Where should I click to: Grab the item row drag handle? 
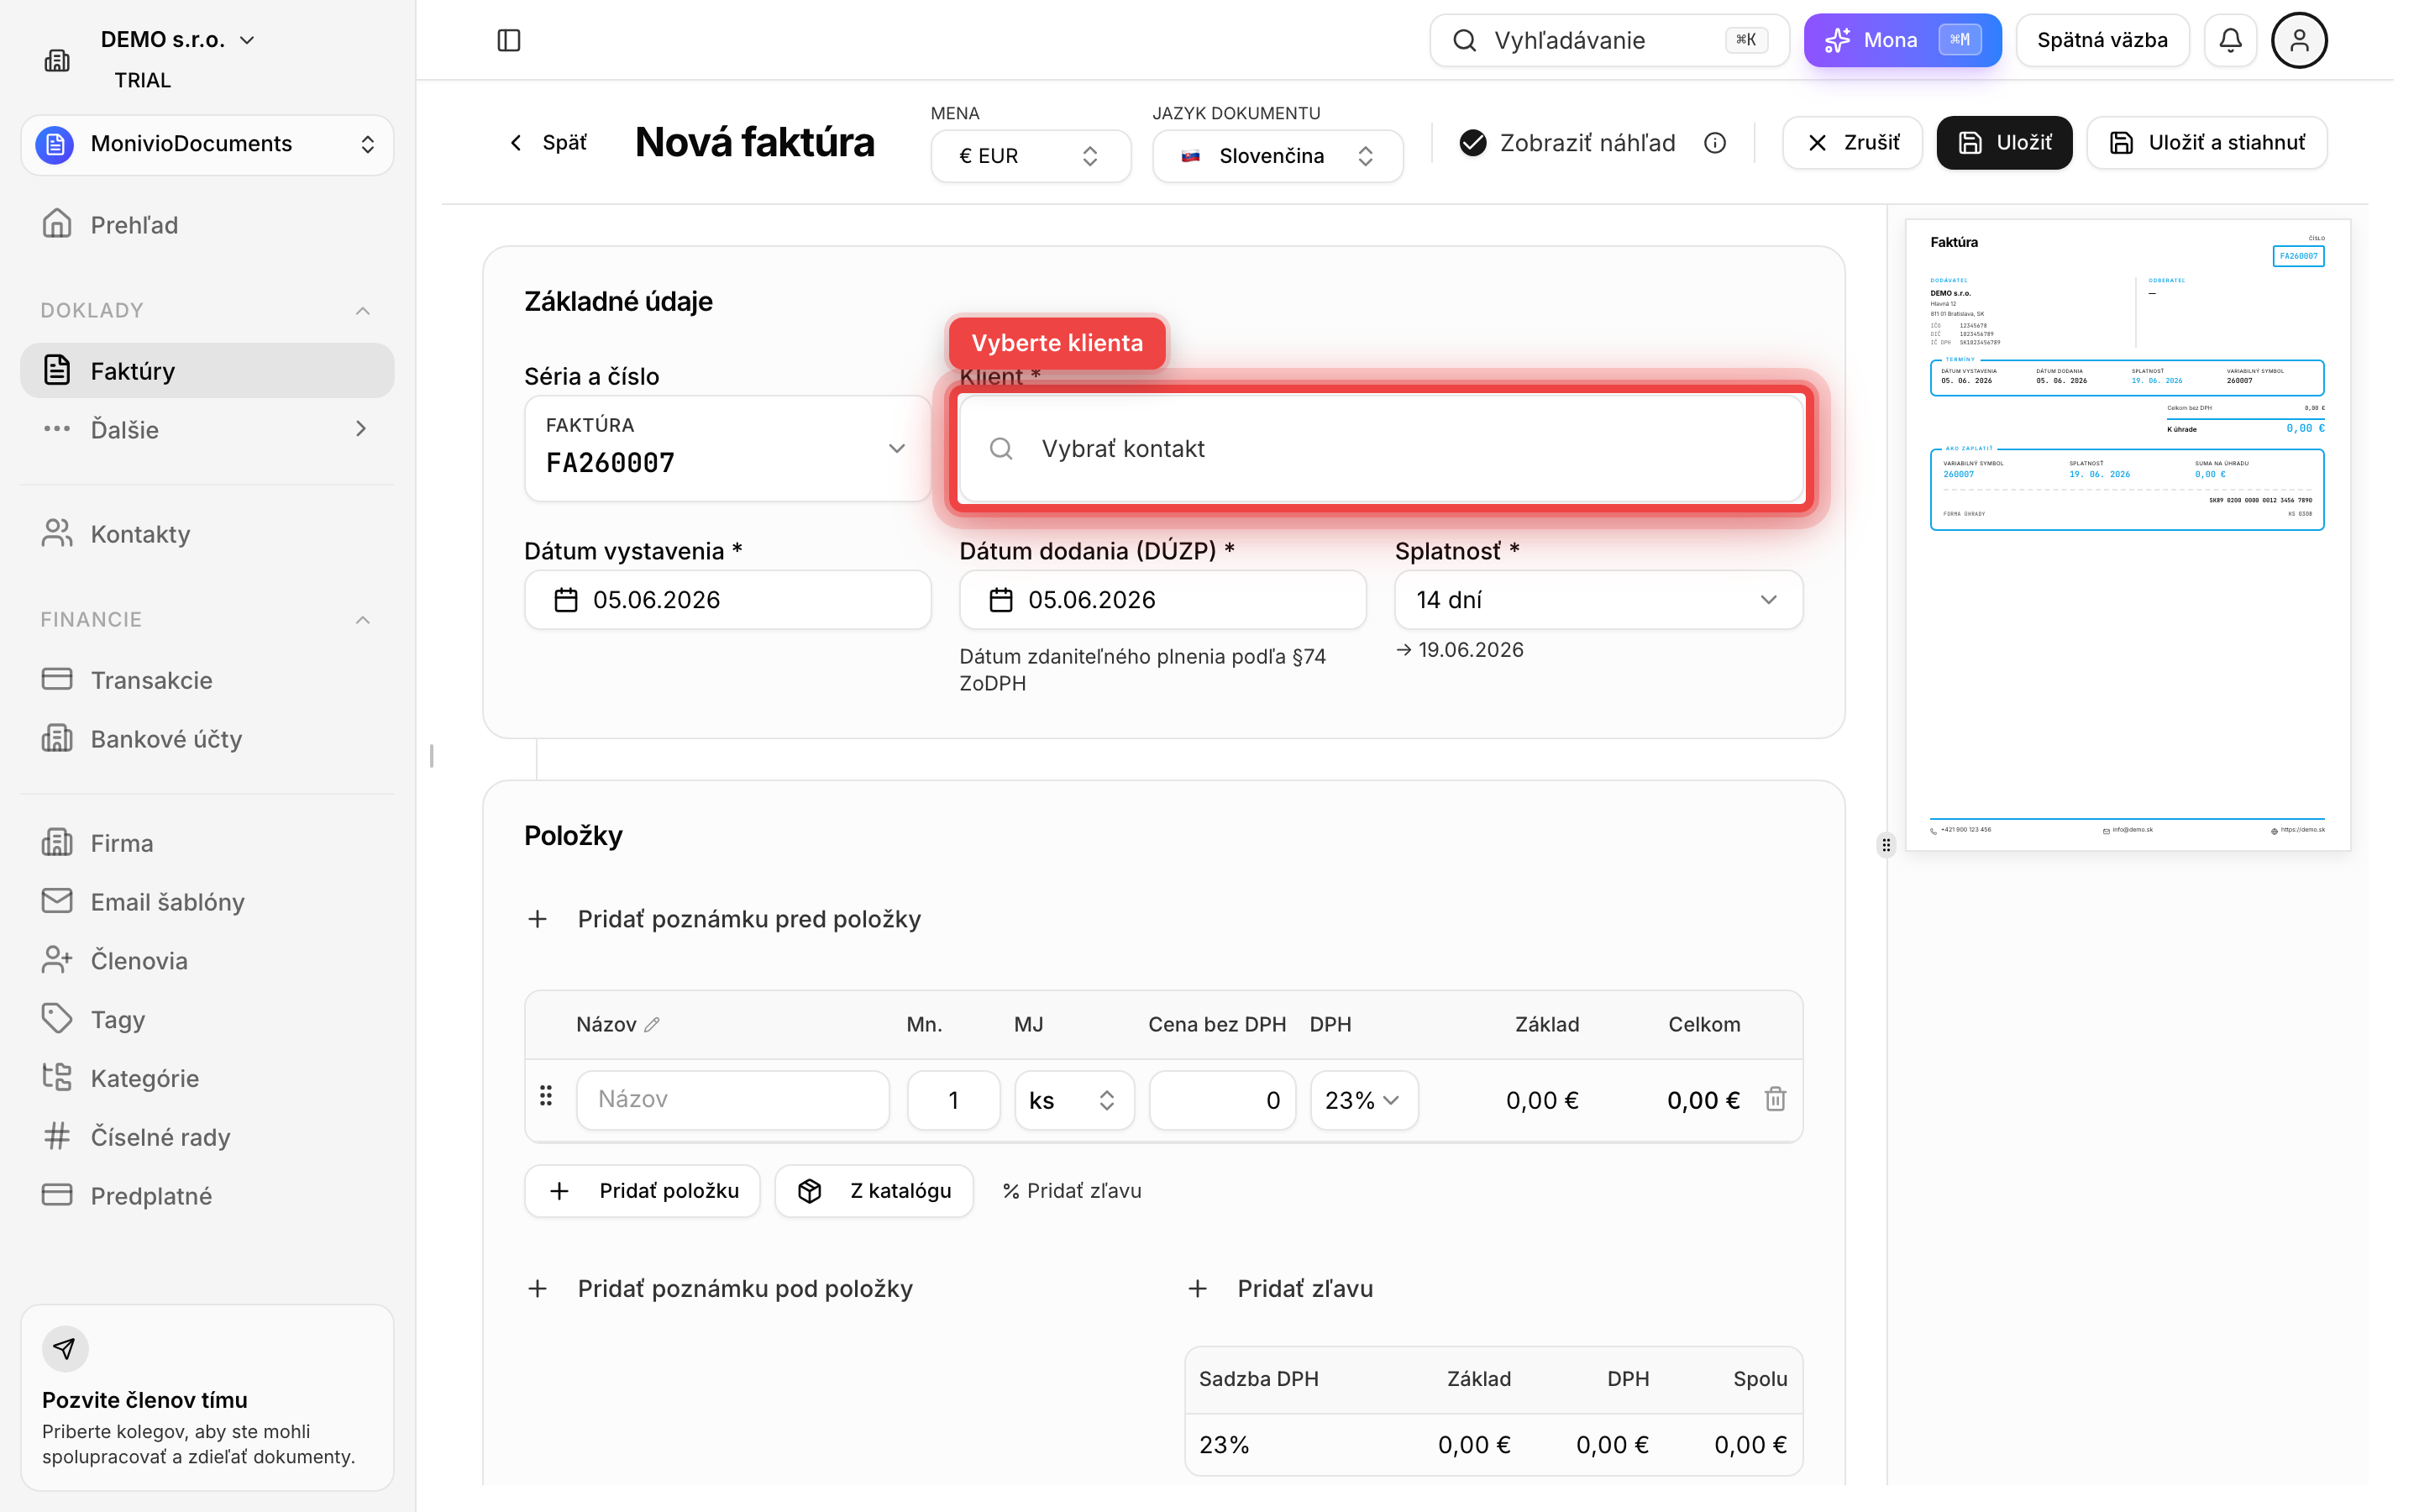546,1096
